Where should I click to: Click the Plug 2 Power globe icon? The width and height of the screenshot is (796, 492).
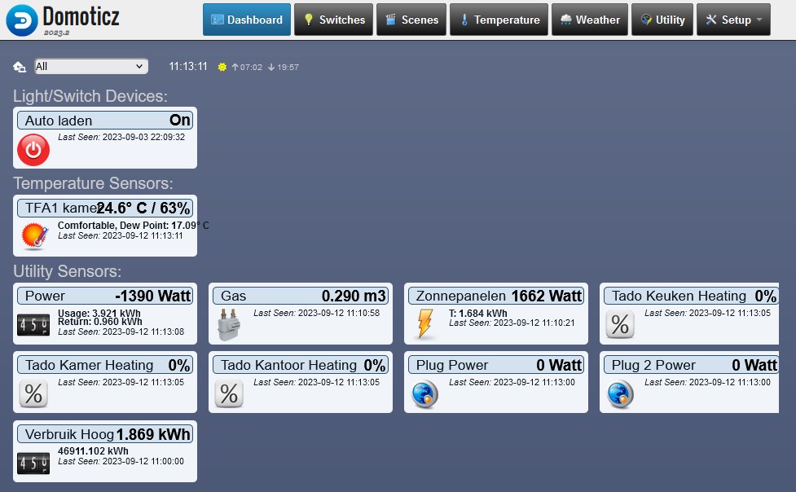click(620, 394)
